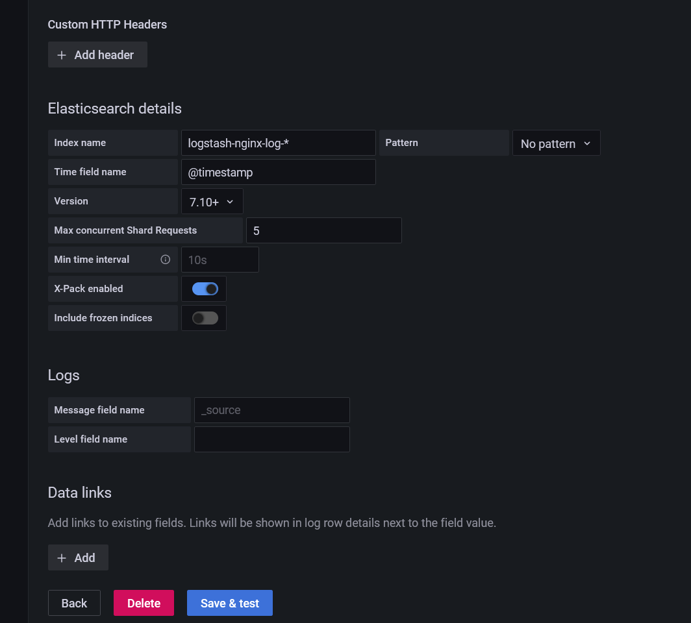Toggle off X-Pack enabled switch

[x=205, y=289]
